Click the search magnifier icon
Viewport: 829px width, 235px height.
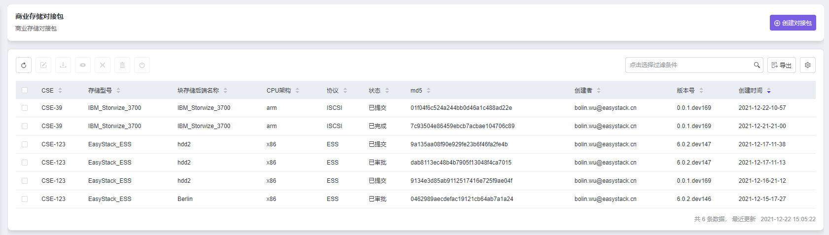757,65
